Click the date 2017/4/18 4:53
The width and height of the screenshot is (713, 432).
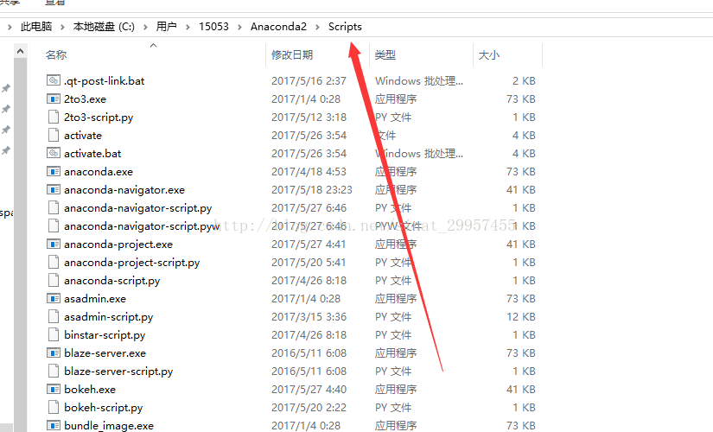pyautogui.click(x=309, y=171)
